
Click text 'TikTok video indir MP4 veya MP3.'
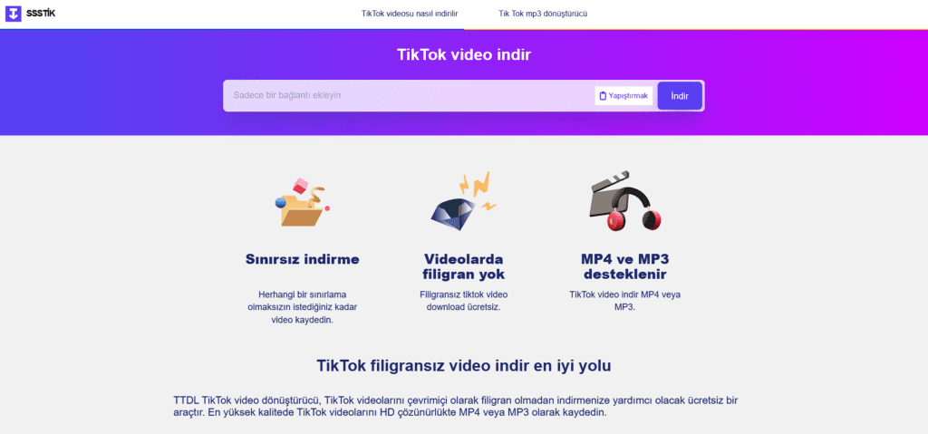625,301
